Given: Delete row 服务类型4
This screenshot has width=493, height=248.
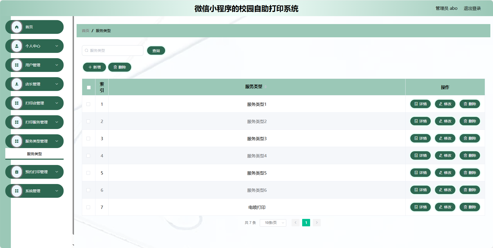Looking at the screenshot, I should point(470,155).
